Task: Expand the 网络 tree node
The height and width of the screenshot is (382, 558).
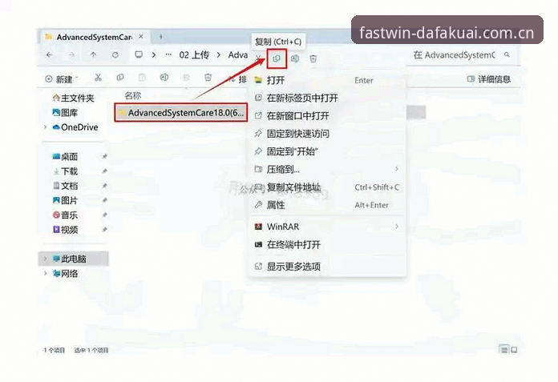Action: [x=46, y=273]
